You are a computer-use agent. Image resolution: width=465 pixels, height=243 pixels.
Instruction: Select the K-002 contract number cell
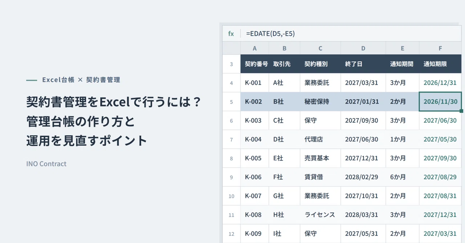coord(255,102)
